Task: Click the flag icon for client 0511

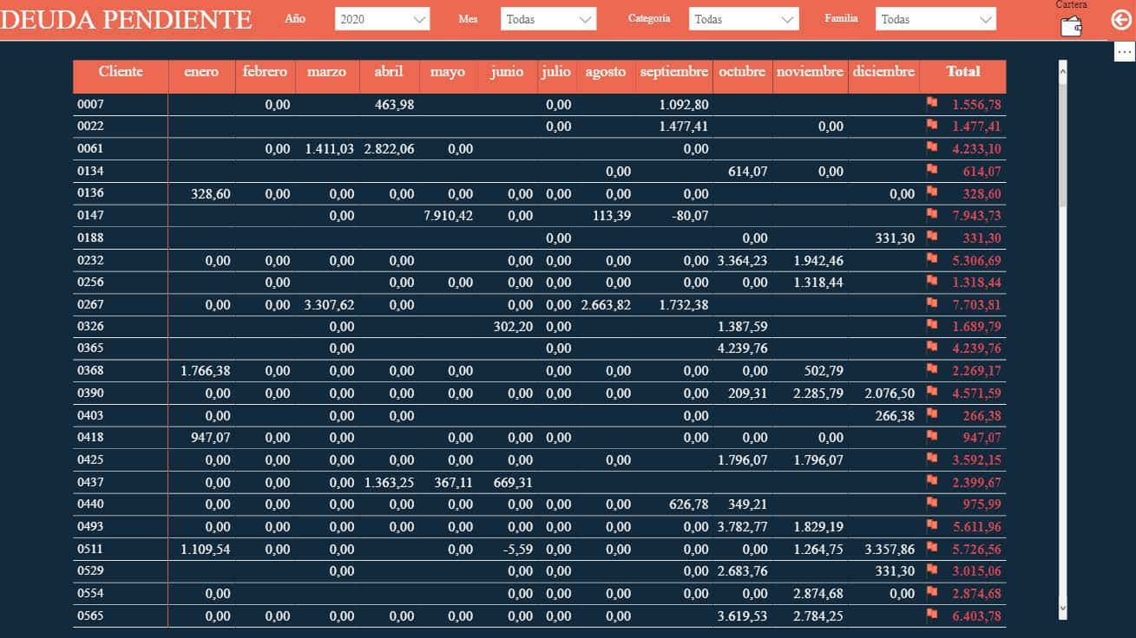Action: point(932,548)
